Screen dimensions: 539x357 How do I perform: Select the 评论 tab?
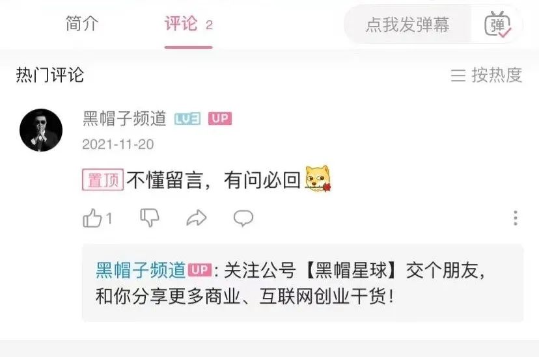click(x=188, y=24)
